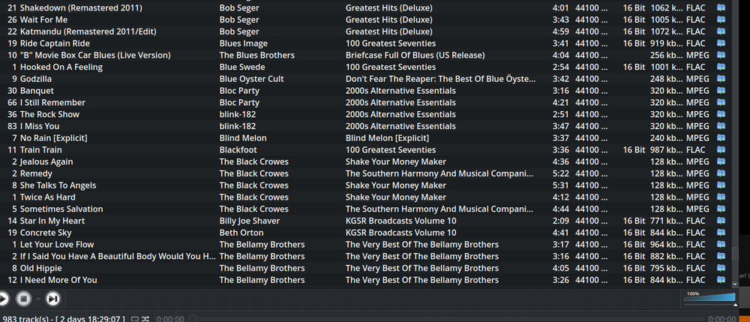Click the blue icon on Wait For Me row
This screenshot has width=750, height=322.
tap(721, 20)
